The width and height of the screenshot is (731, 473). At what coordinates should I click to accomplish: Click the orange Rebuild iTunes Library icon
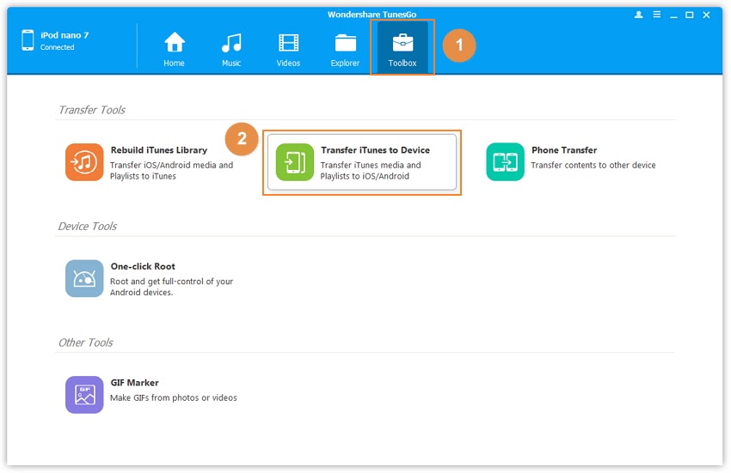click(84, 162)
